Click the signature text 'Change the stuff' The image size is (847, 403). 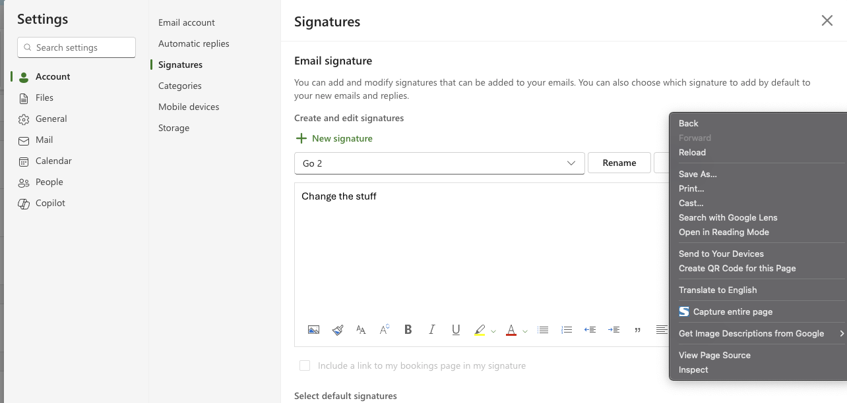click(339, 196)
